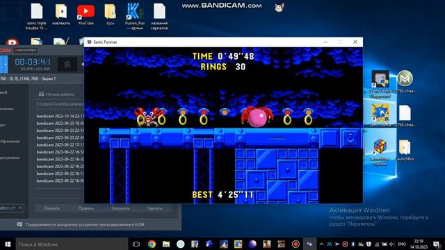445x250 pixels.
Task: Select recording 'bandicam 2023-09-23 22-5…'
Action: [60, 131]
